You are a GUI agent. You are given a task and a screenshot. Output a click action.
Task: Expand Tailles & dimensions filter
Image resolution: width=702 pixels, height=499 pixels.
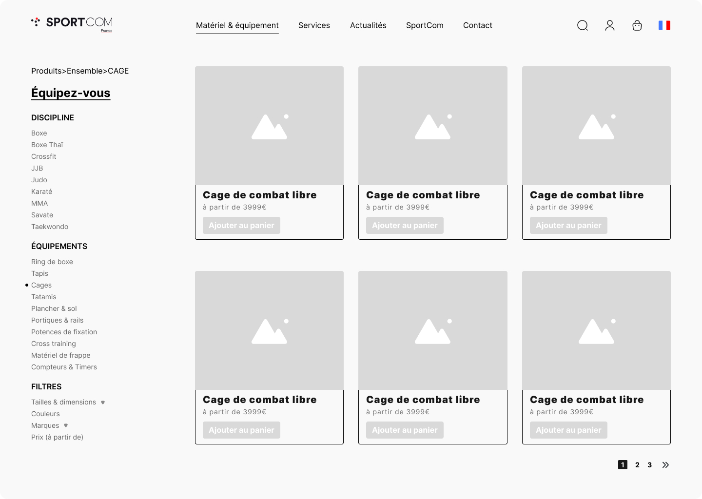[103, 403]
